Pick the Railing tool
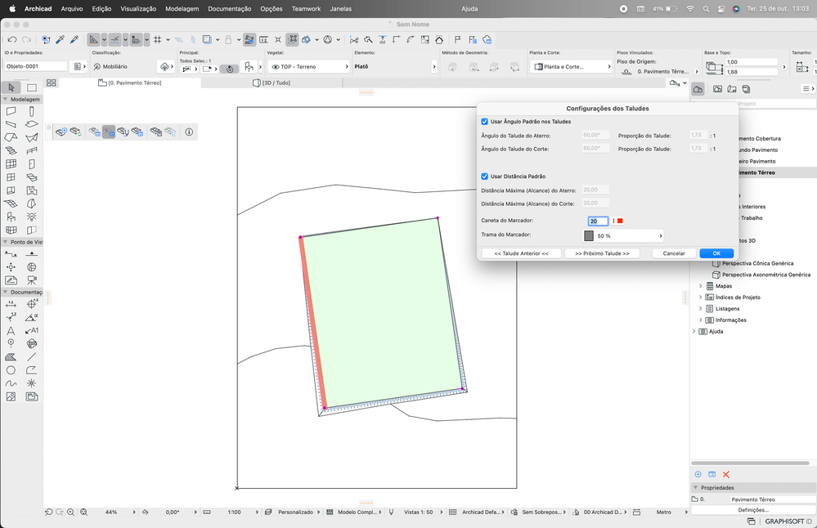 pos(32,150)
